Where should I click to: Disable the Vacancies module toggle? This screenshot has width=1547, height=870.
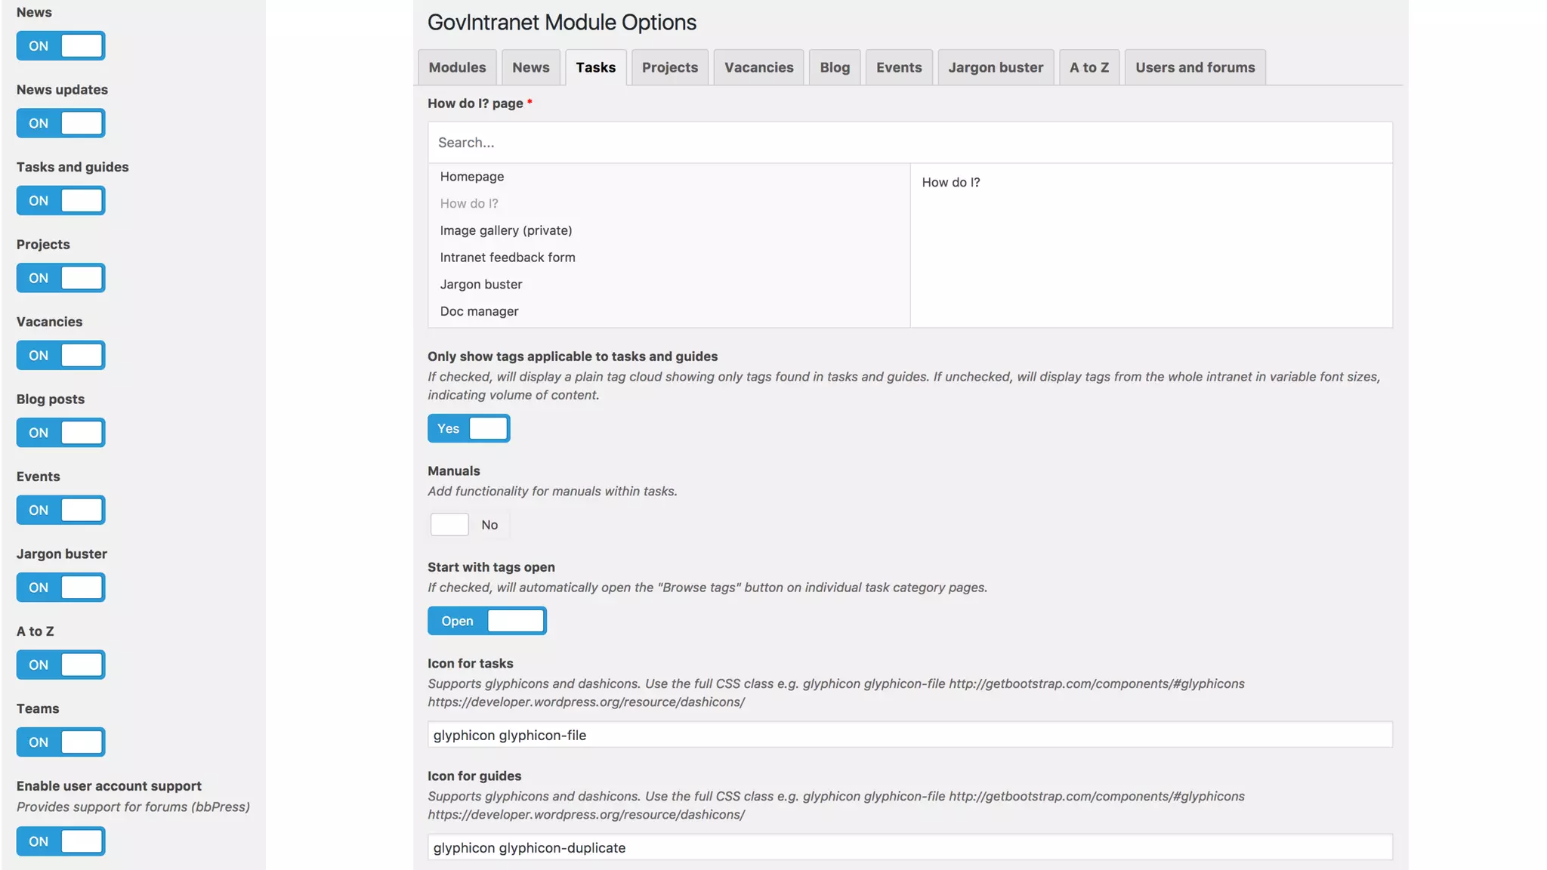click(60, 356)
